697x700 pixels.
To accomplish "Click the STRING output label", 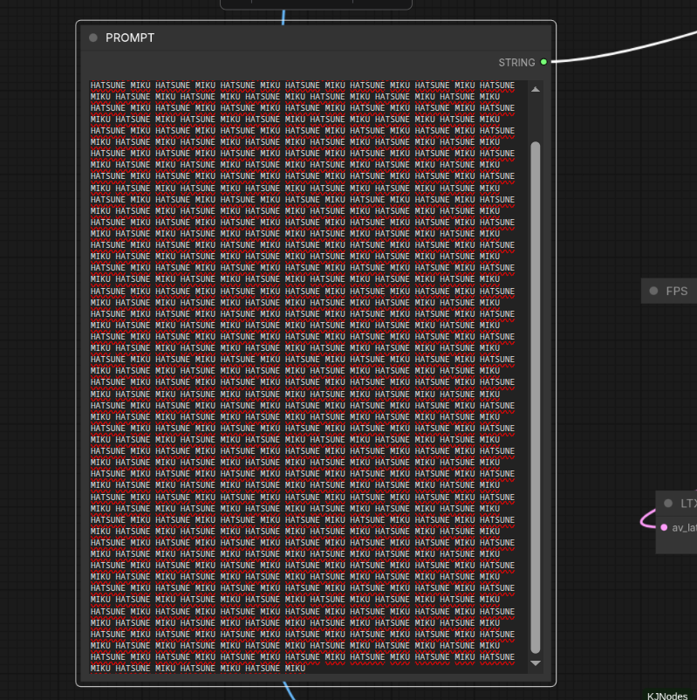I will pos(516,63).
